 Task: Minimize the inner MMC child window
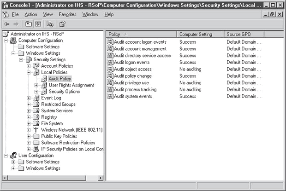pyautogui.click(x=266, y=14)
